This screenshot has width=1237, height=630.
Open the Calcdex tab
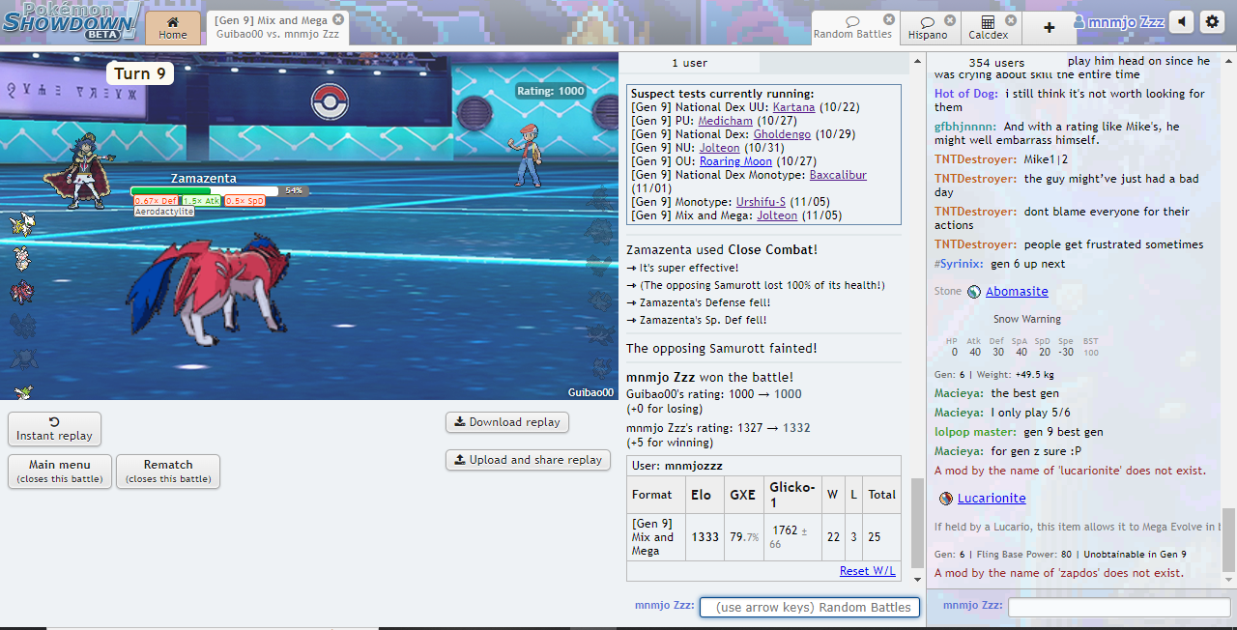[x=988, y=28]
